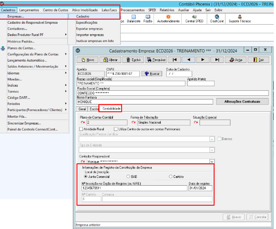Launch Central SPED from the toolbar
This screenshot has height=229, width=276.
pyautogui.click(x=194, y=19)
